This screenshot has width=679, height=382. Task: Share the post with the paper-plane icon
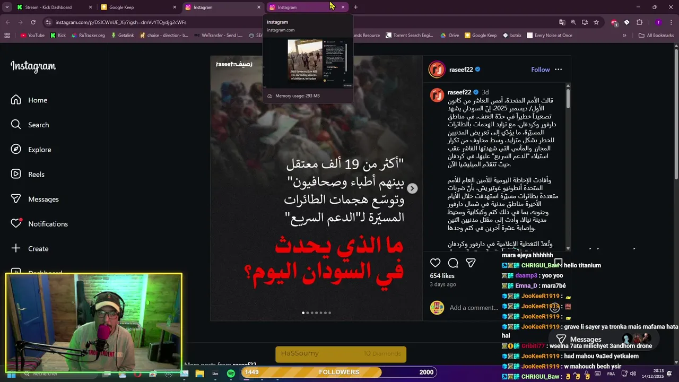pyautogui.click(x=471, y=263)
